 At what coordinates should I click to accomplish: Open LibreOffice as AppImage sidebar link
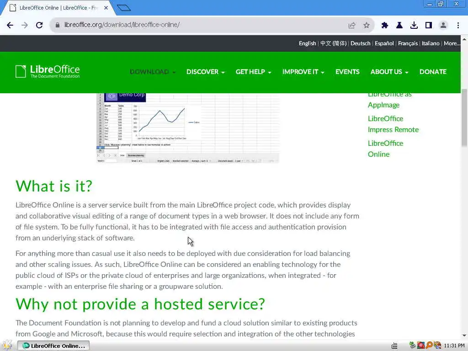389,100
